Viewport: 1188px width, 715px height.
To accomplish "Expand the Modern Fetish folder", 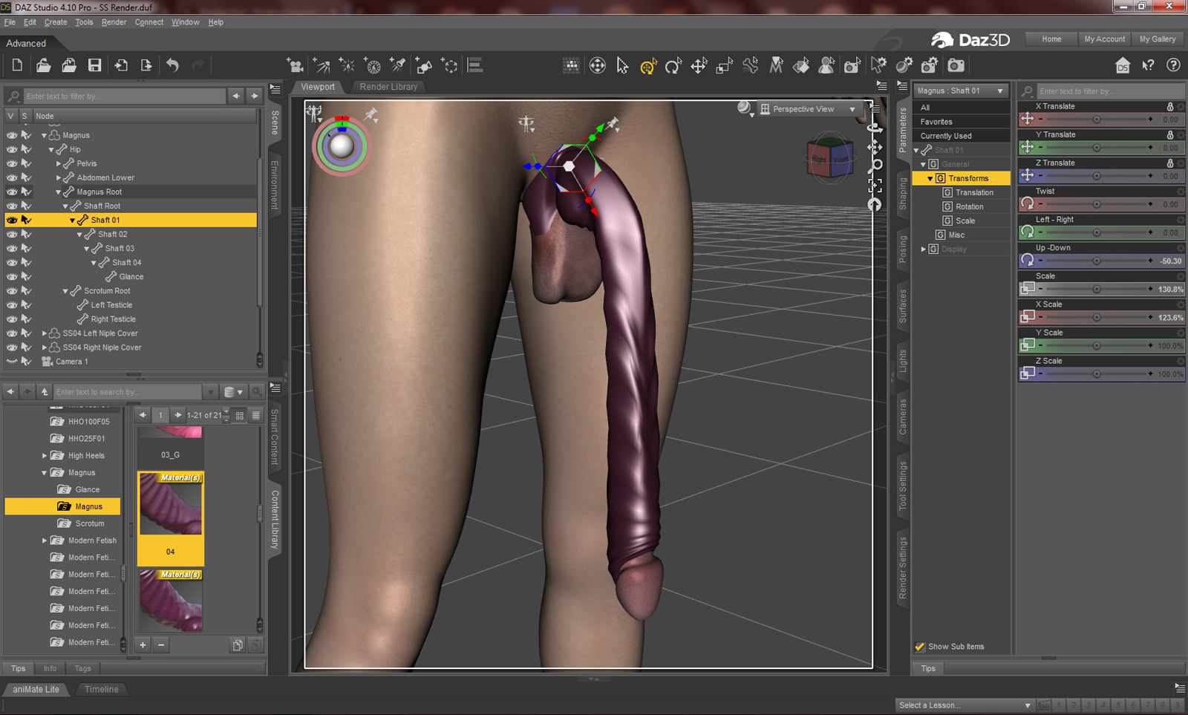I will [45, 541].
